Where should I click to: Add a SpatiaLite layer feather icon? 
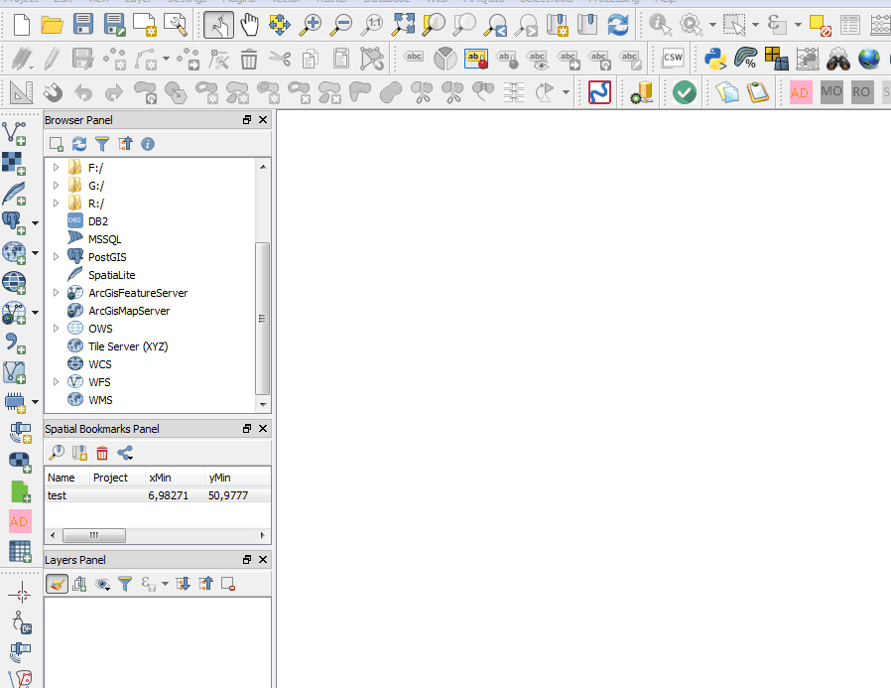[14, 194]
